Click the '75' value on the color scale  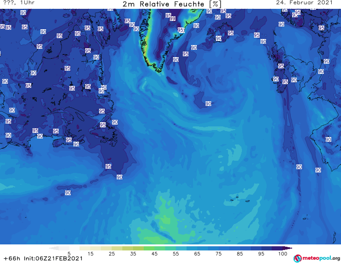[x=218, y=254]
